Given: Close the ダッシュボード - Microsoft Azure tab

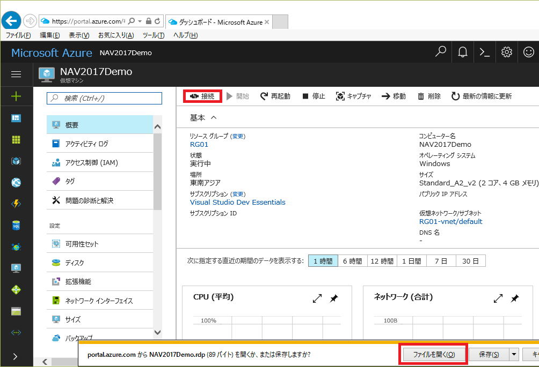Looking at the screenshot, I should (267, 22).
